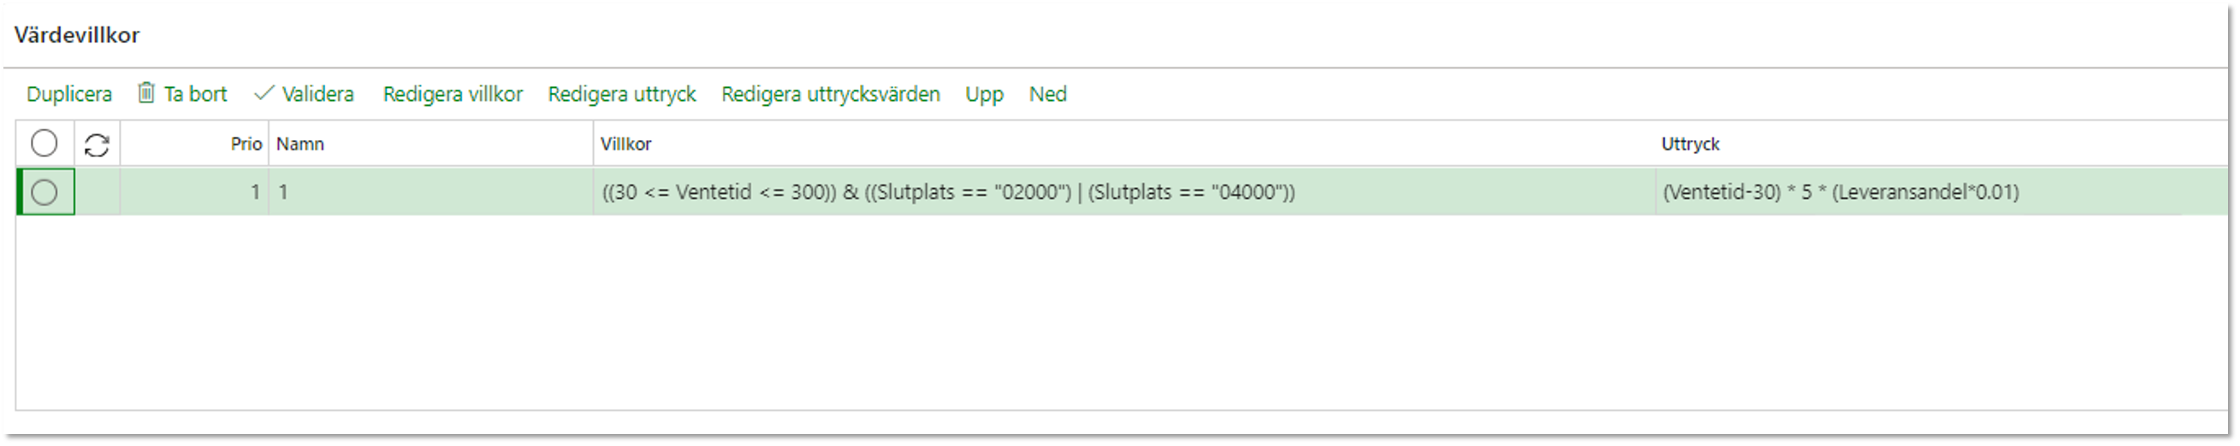This screenshot has height=446, width=2240.
Task: Open Redigera villkor
Action: click(x=453, y=94)
